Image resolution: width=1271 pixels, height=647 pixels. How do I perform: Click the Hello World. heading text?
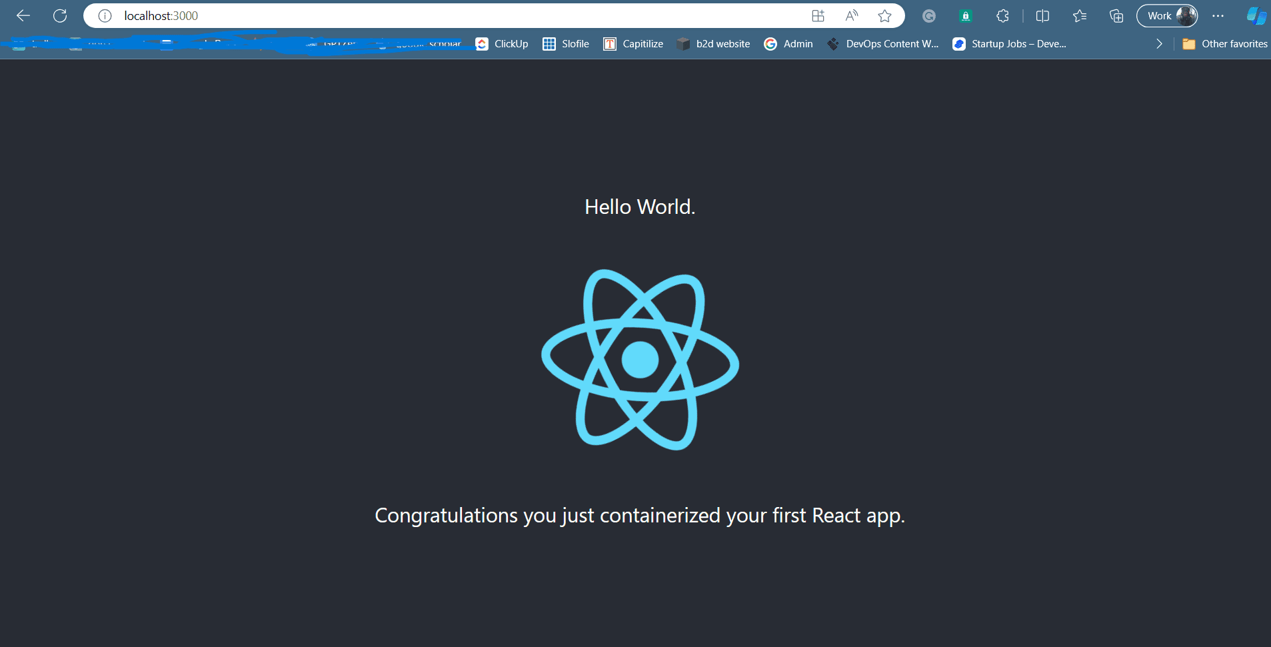click(x=640, y=207)
